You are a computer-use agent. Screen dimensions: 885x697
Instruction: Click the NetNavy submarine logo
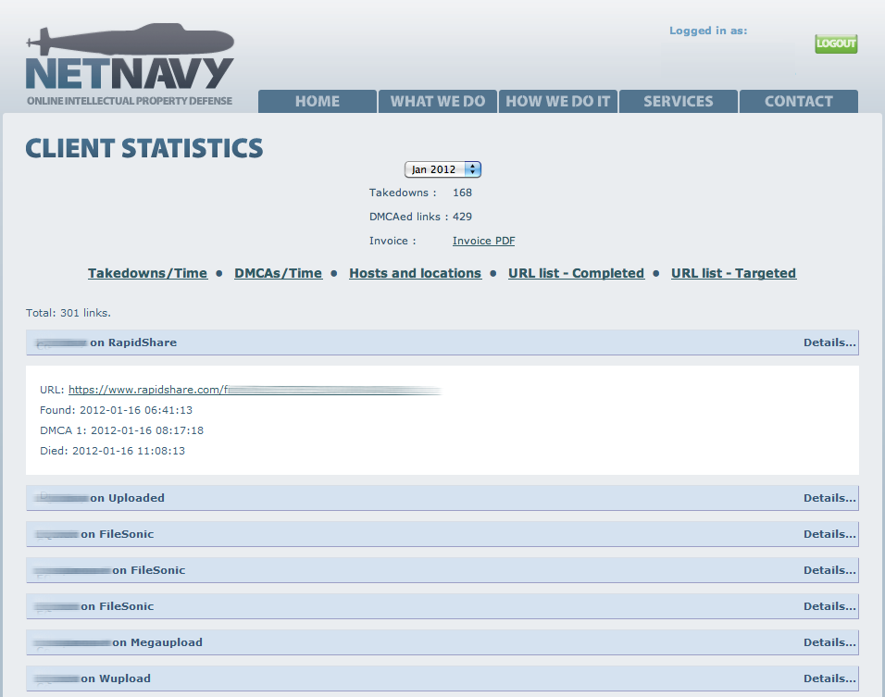point(130,65)
